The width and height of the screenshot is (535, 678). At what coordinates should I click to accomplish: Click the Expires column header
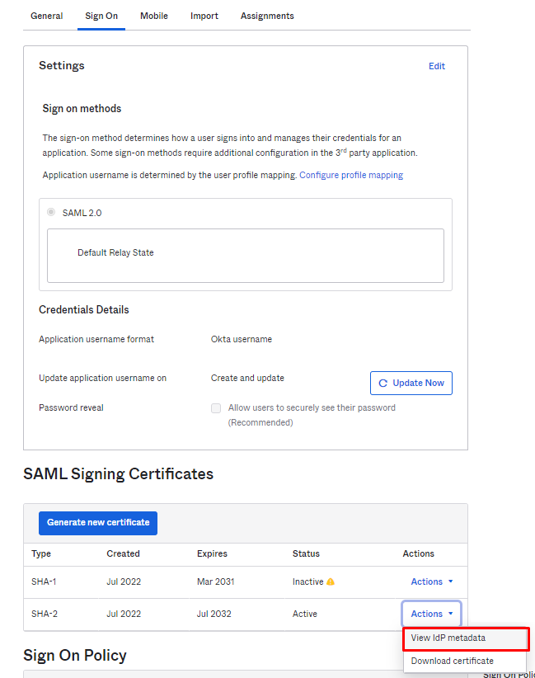click(x=212, y=553)
